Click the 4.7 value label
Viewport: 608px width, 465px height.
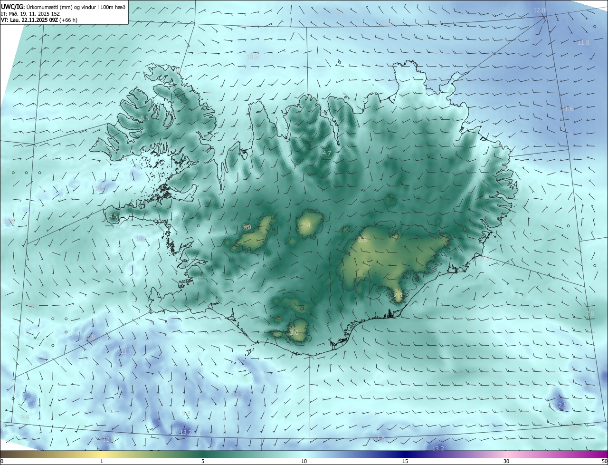(x=327, y=153)
